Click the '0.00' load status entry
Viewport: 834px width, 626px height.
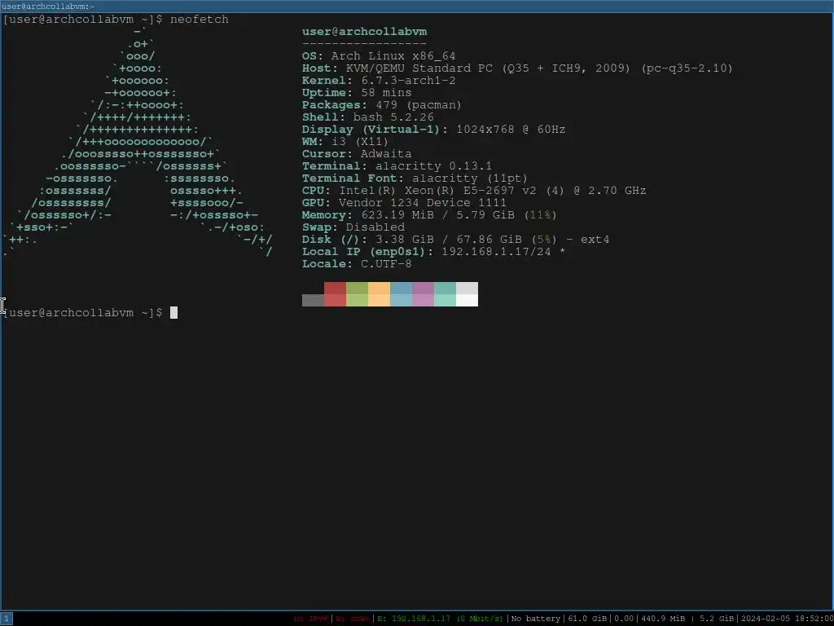624,619
